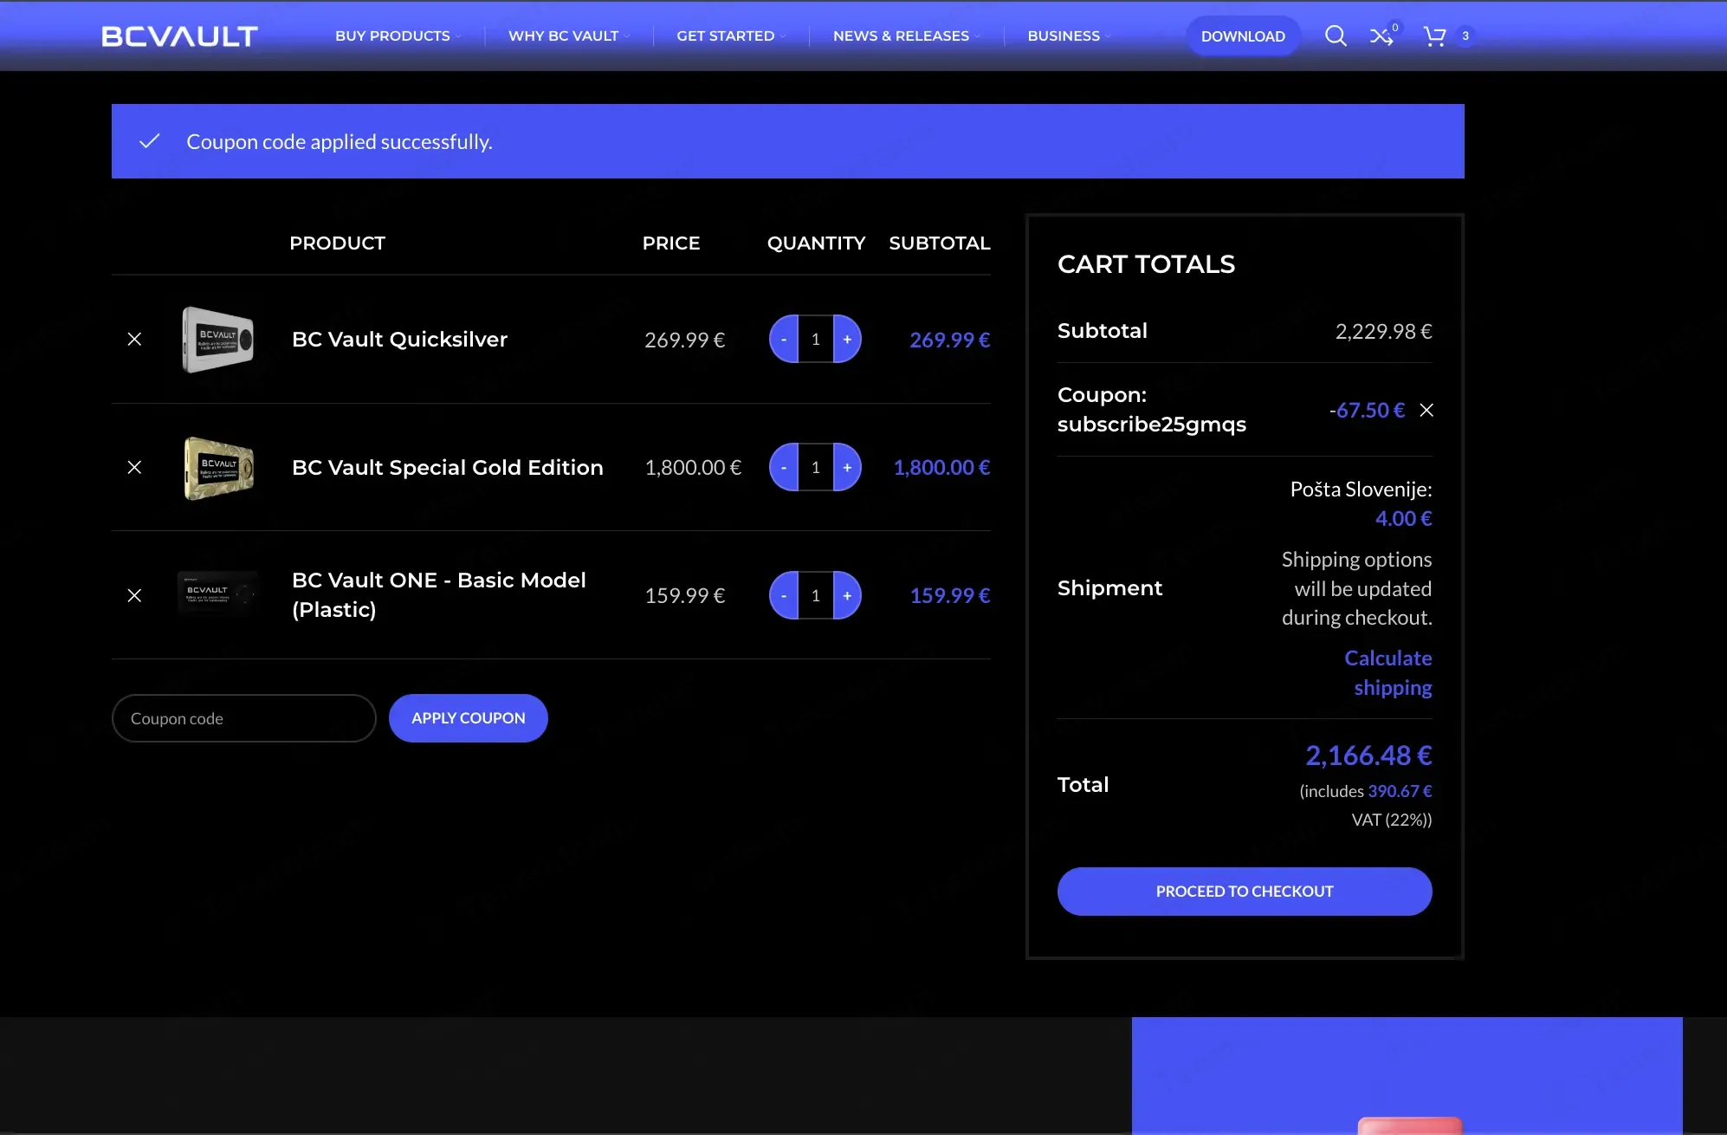Decrease BC Vault ONE Basic Model quantity
1727x1135 pixels.
coord(784,595)
